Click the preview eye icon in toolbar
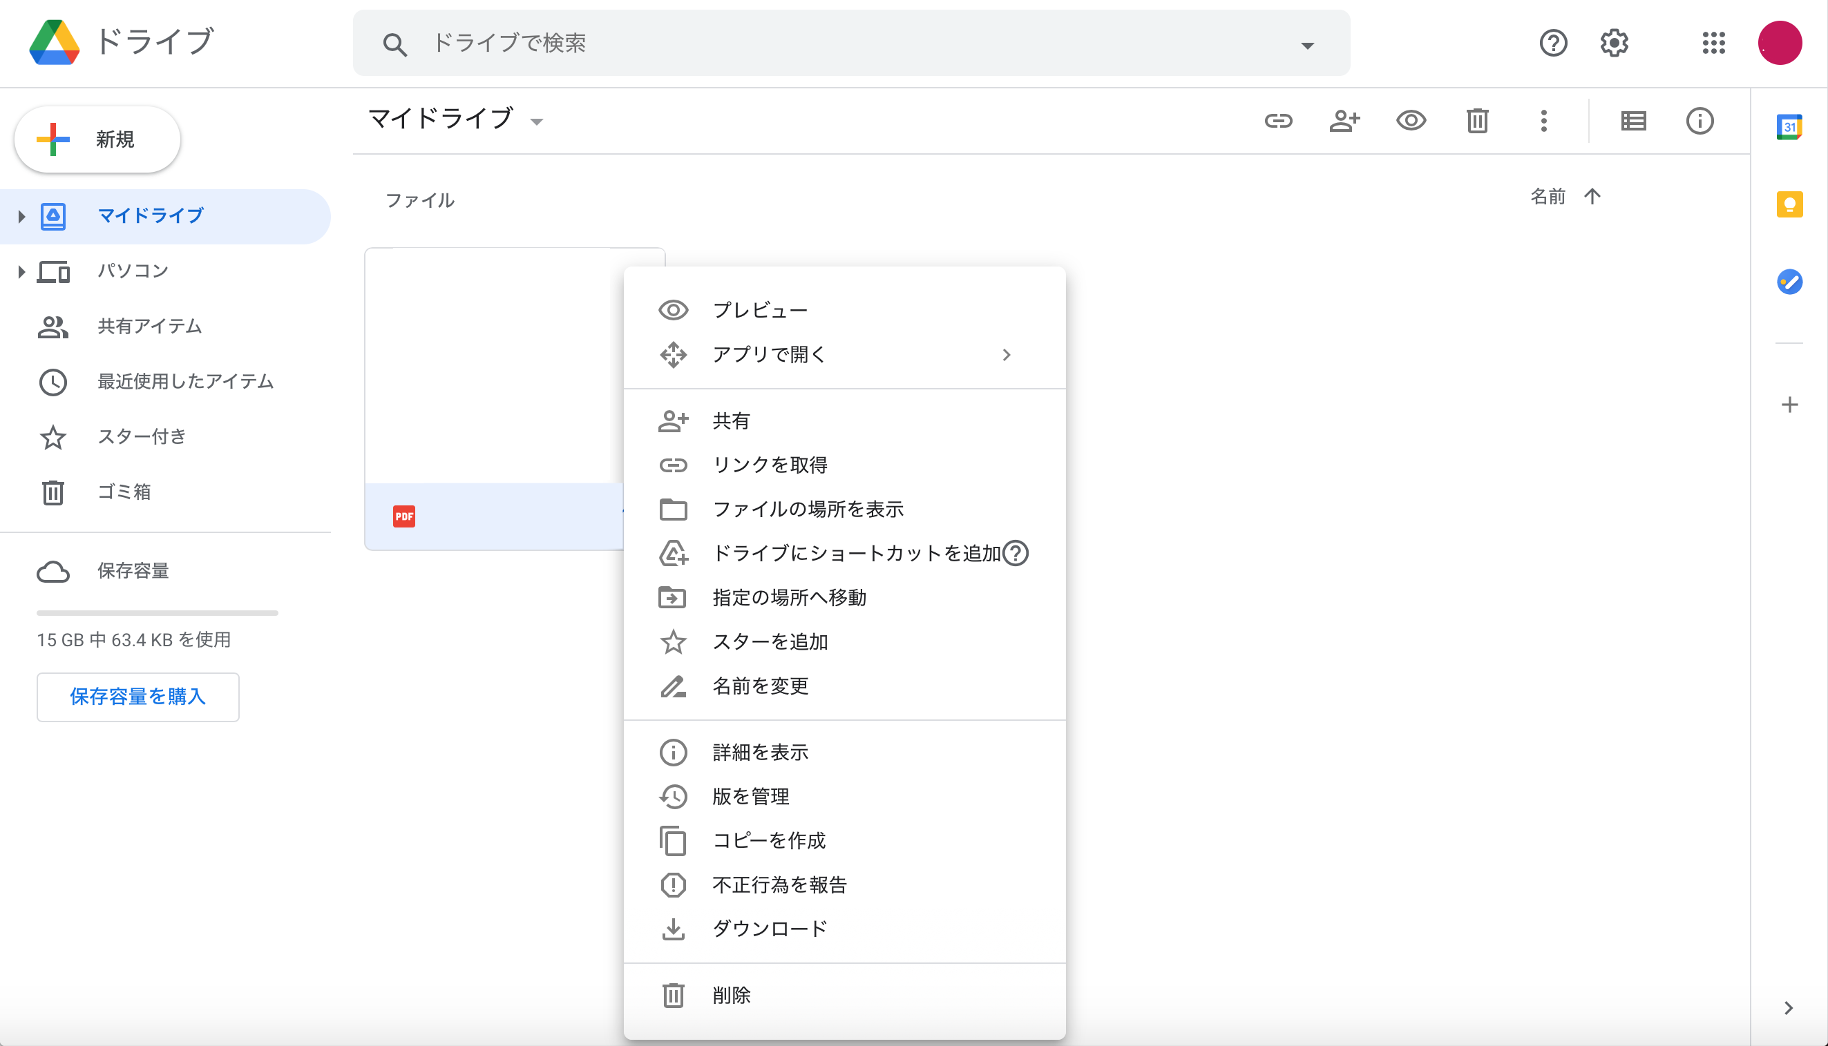 [x=1411, y=121]
